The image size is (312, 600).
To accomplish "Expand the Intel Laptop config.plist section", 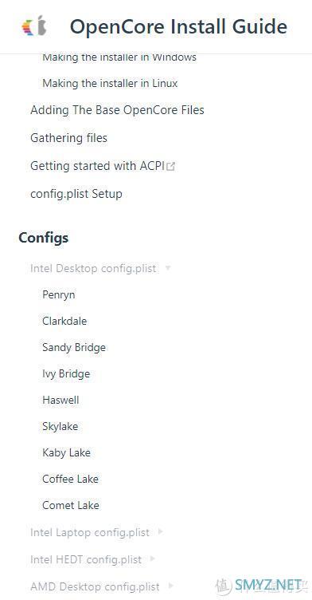I will point(161,532).
